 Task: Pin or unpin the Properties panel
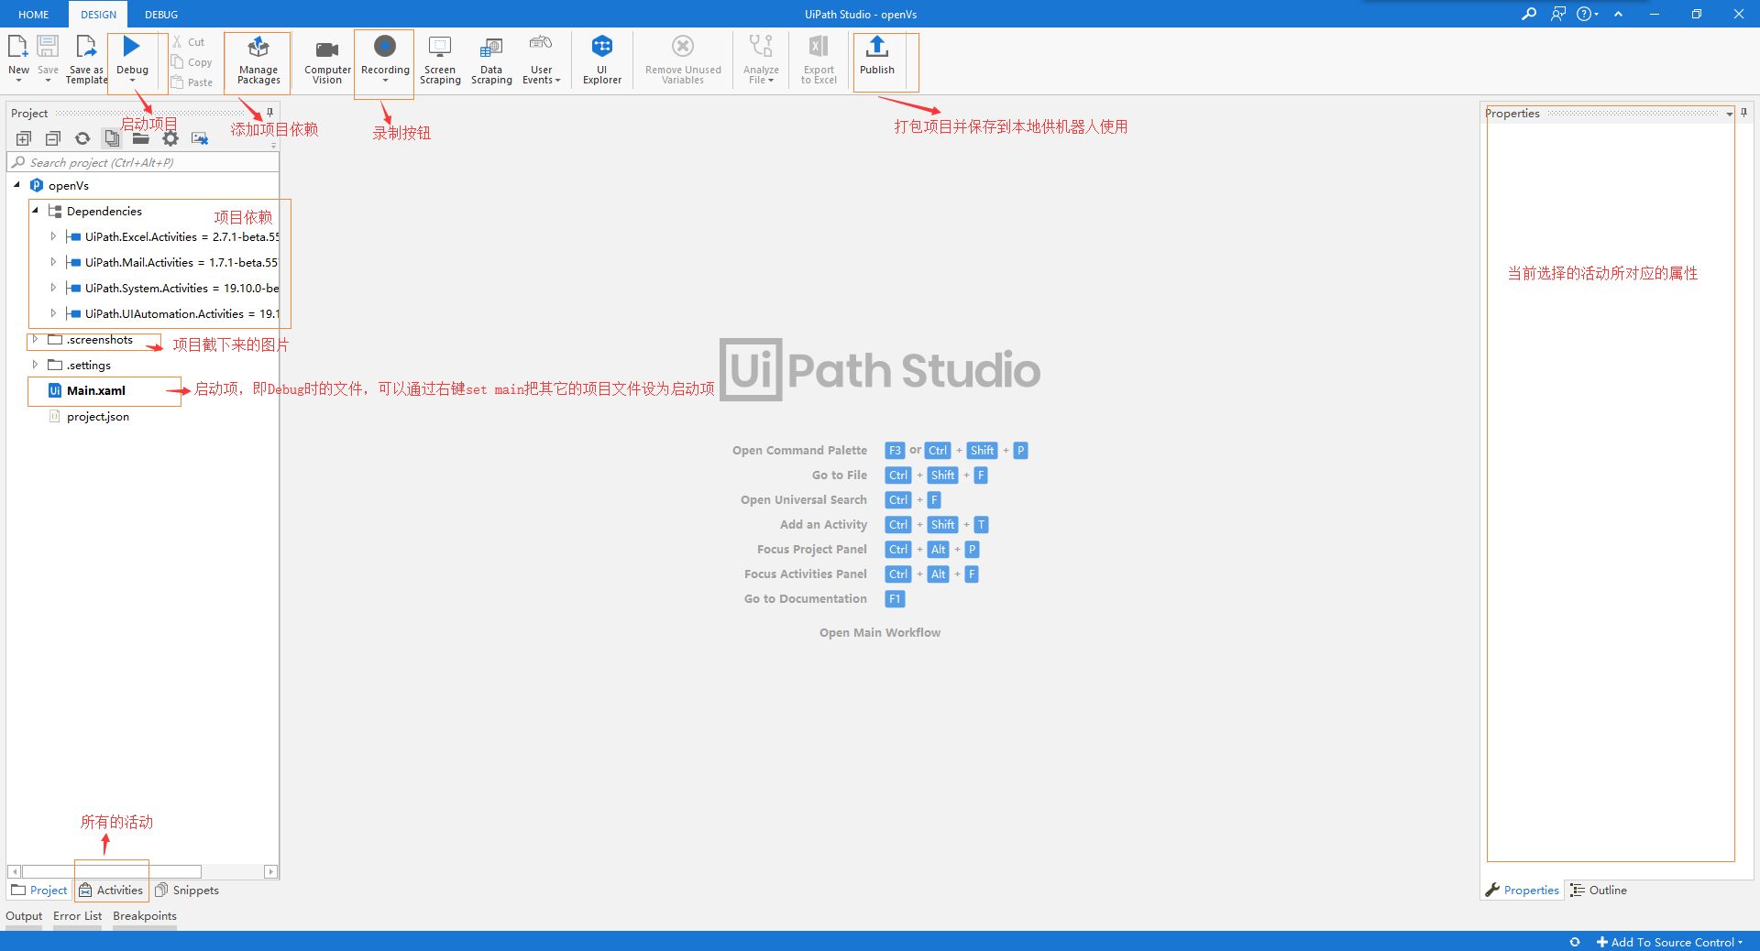pos(1744,113)
